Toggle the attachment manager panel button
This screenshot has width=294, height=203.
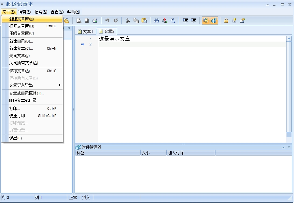pos(214,20)
